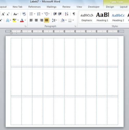Click the Sort A to Z icon

[x=67, y=14]
